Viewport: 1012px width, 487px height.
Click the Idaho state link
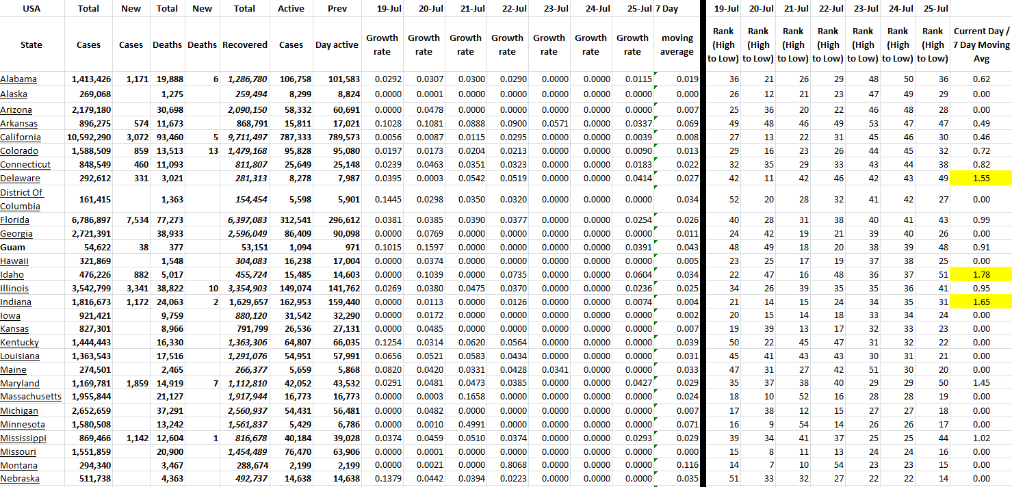12,274
